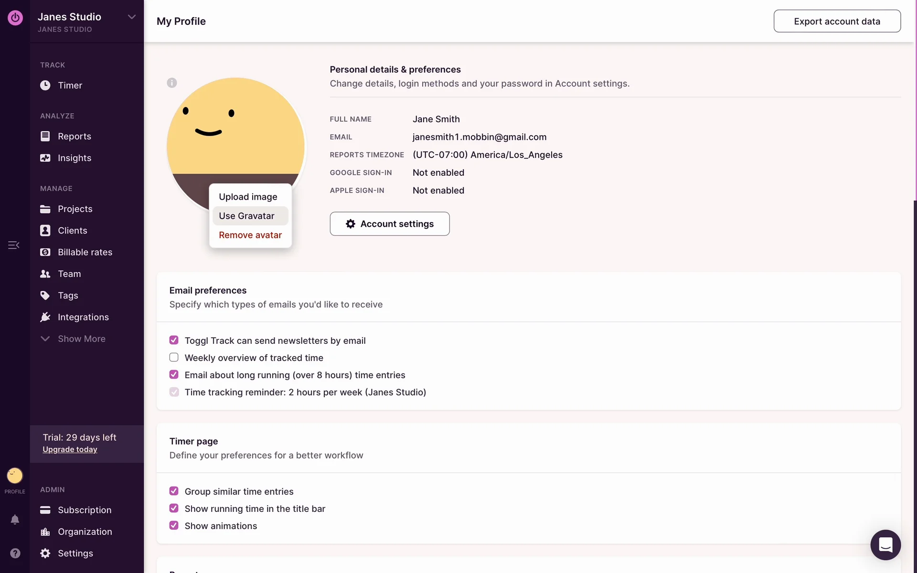Click Export account data button
The image size is (917, 573).
(x=837, y=21)
